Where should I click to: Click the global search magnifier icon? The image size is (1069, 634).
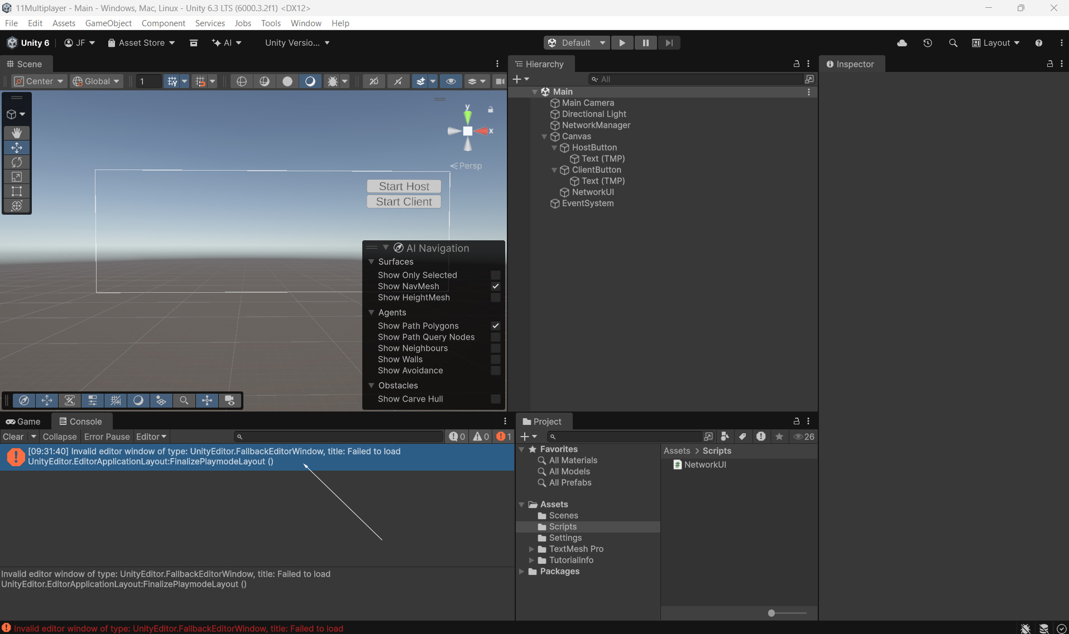pyautogui.click(x=953, y=43)
